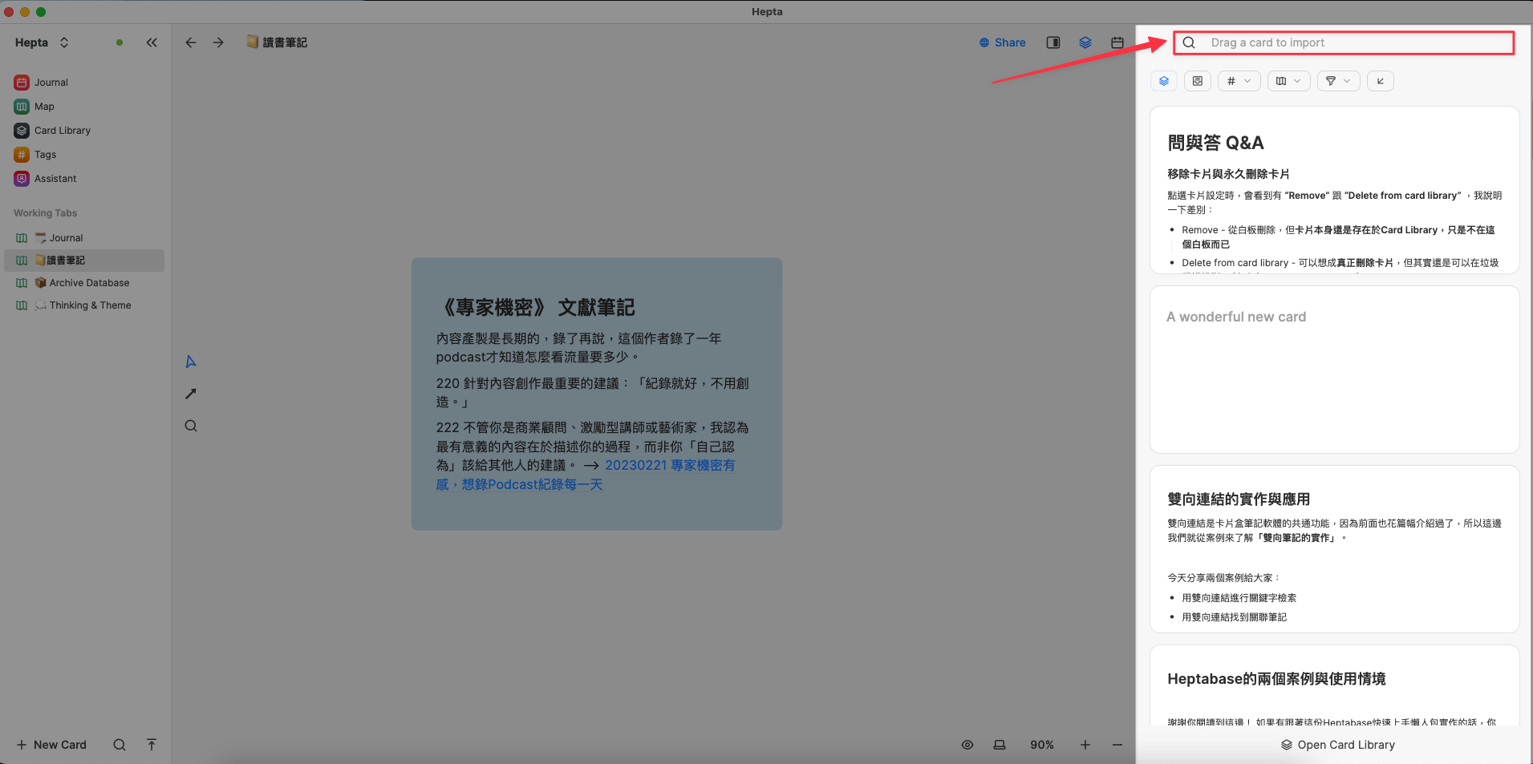Click the Open Card Library button
The image size is (1533, 764).
click(1337, 745)
